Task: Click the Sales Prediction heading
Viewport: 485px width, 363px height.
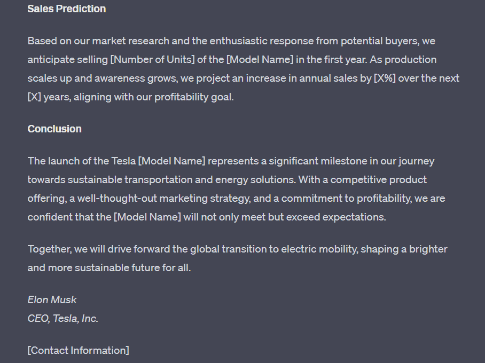Action: pyautogui.click(x=66, y=9)
